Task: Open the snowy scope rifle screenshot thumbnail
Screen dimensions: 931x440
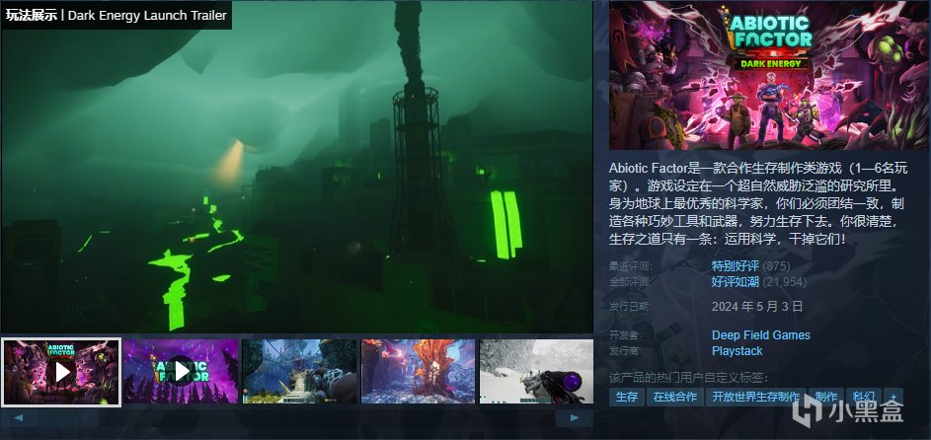Action: coord(536,371)
